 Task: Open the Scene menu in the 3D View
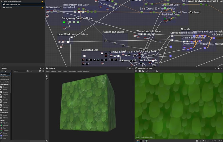[x=48, y=71]
